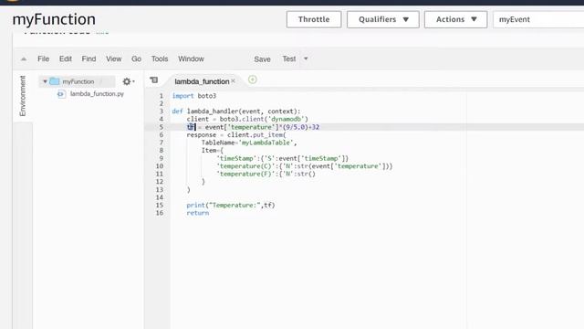This screenshot has height=329, width=584.
Task: Click the Throttle button
Action: (x=314, y=19)
